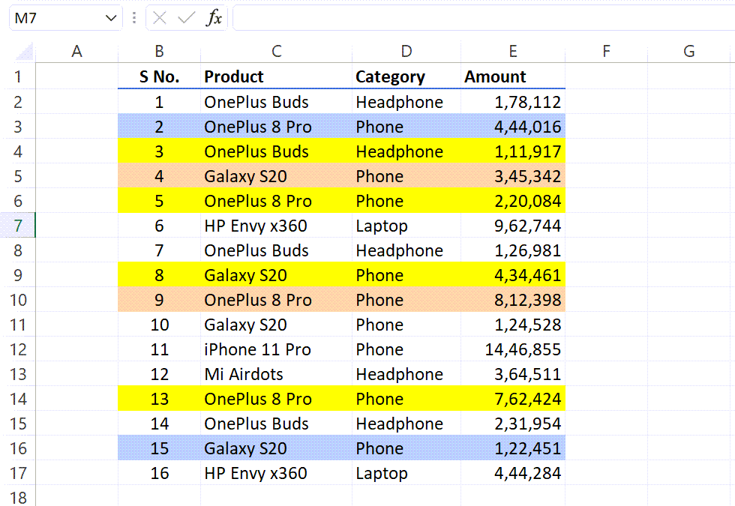This screenshot has width=735, height=506.
Task: Click the Insert Function (fx) icon
Action: pyautogui.click(x=215, y=18)
